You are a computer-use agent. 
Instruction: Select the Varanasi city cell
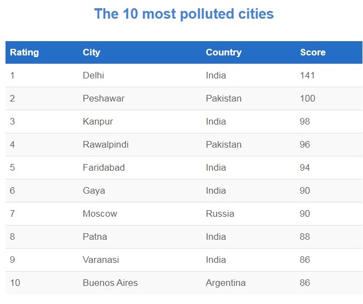(x=101, y=260)
